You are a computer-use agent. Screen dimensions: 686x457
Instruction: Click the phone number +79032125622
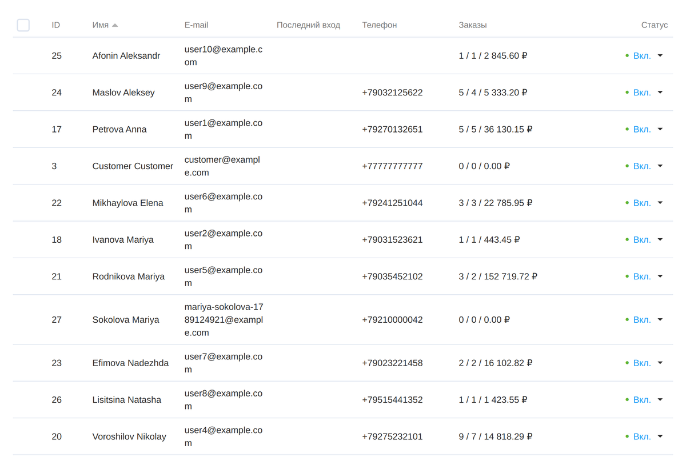pyautogui.click(x=392, y=93)
